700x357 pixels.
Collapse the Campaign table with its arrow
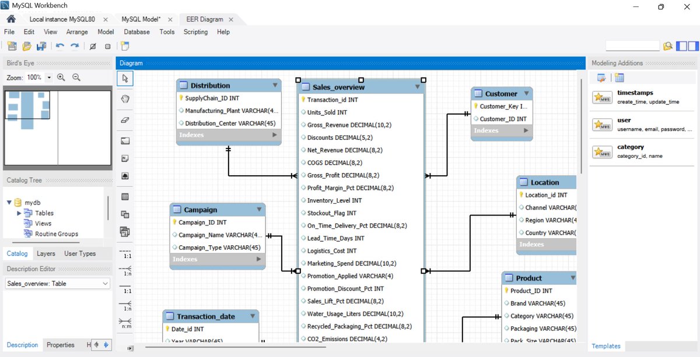click(259, 210)
